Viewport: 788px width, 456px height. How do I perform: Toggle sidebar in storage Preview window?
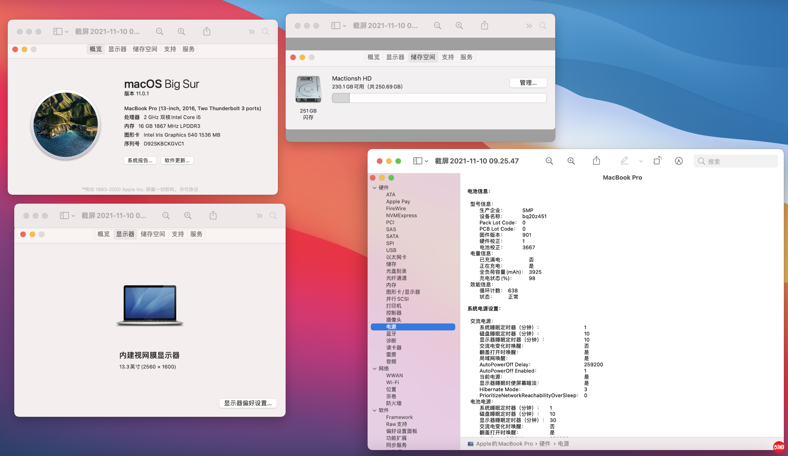pyautogui.click(x=336, y=26)
